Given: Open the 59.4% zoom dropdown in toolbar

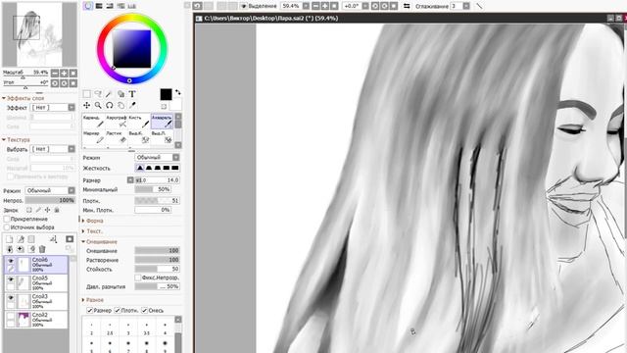Looking at the screenshot, I should [x=306, y=6].
